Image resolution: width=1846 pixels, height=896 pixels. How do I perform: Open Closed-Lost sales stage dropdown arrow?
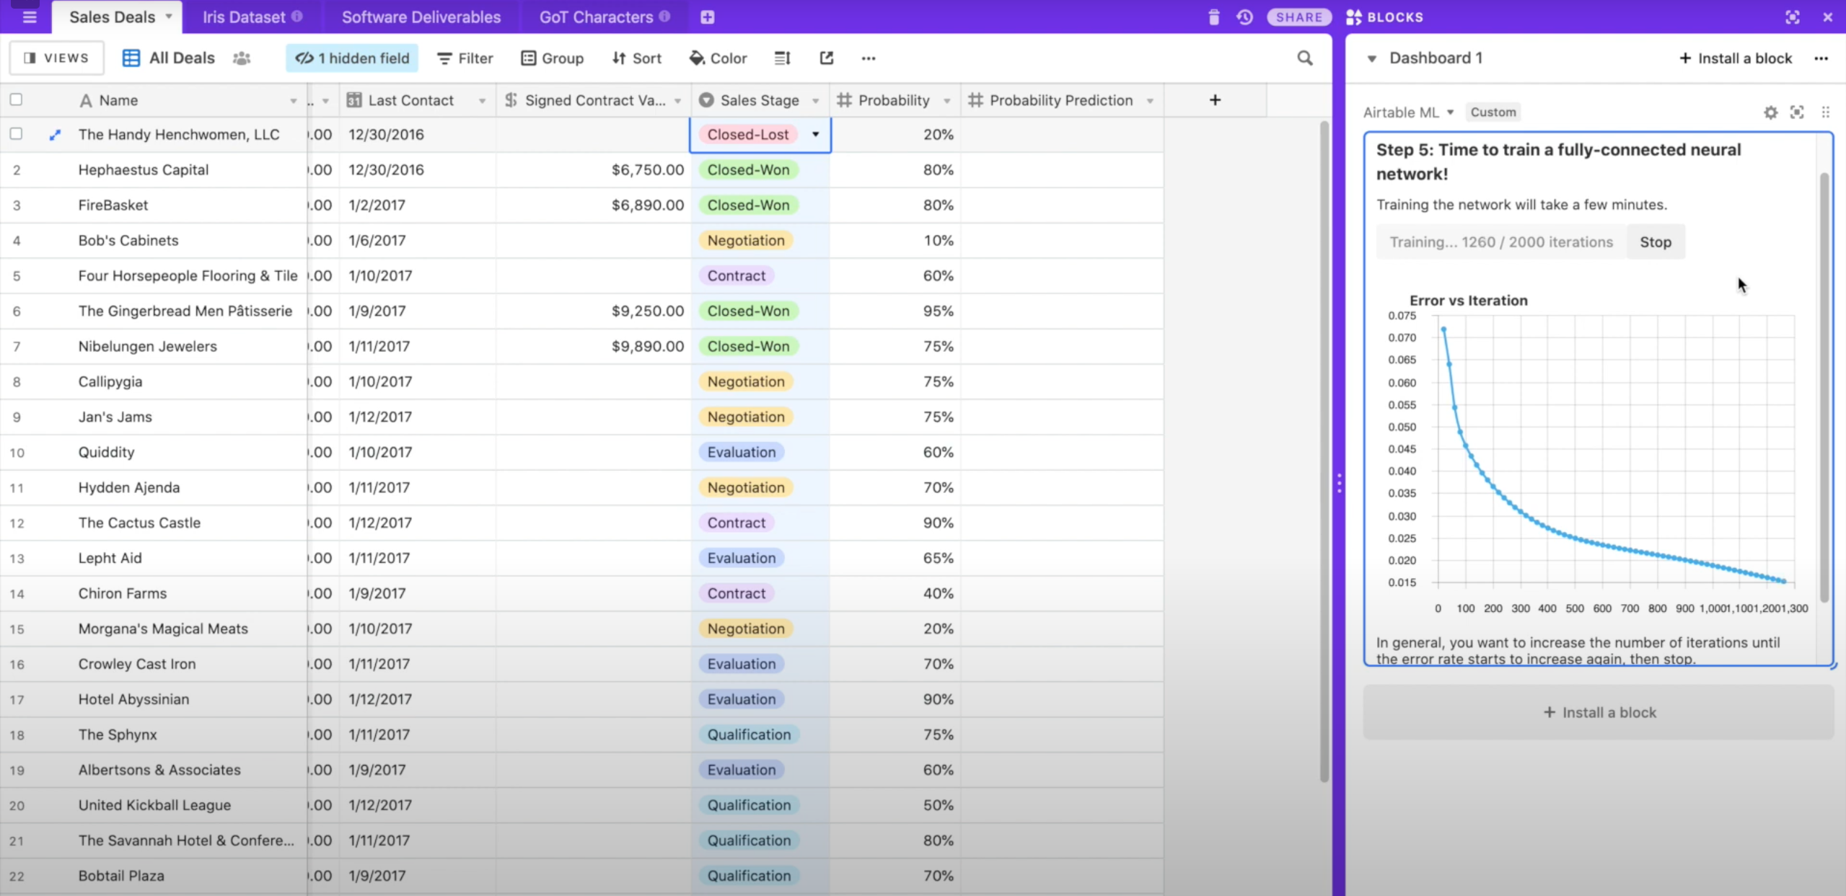click(x=815, y=134)
